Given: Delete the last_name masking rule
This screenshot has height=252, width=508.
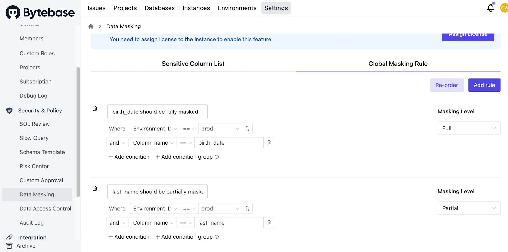Looking at the screenshot, I should [95, 188].
